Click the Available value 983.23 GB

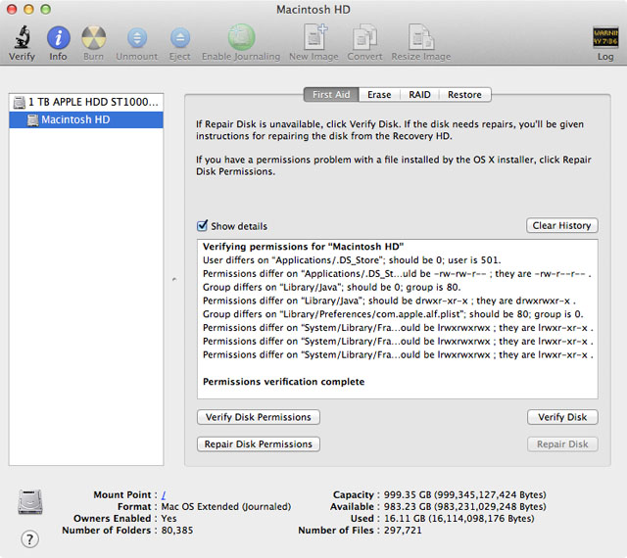[464, 507]
